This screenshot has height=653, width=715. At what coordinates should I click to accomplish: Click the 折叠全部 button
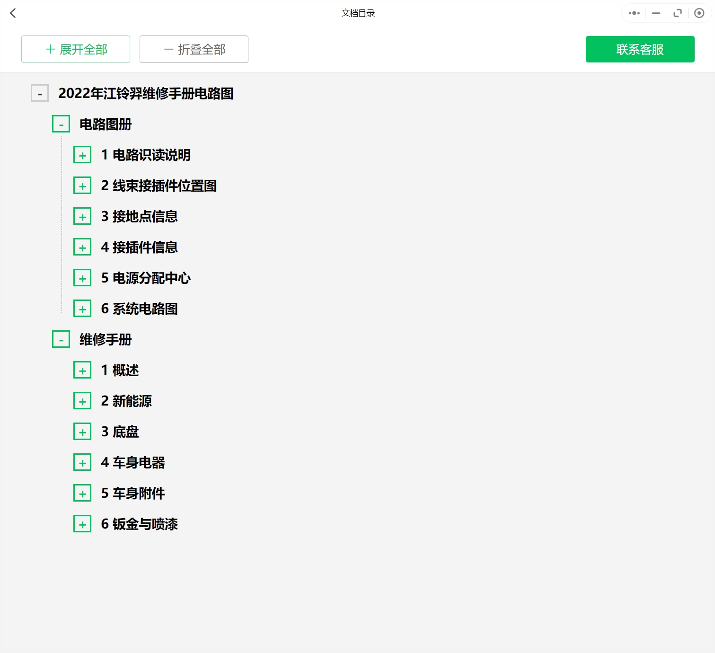(x=194, y=49)
